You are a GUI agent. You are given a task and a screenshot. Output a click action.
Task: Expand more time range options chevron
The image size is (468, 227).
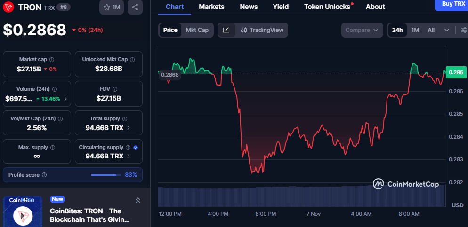click(x=446, y=30)
